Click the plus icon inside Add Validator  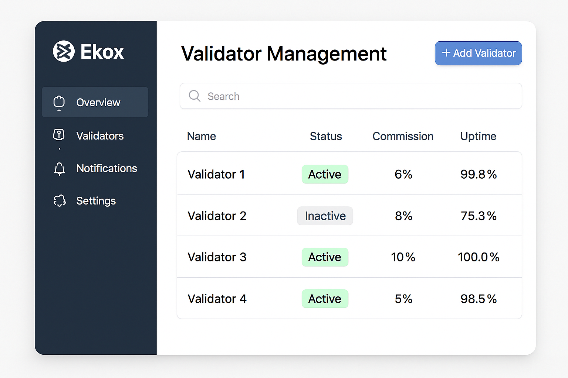tap(446, 53)
